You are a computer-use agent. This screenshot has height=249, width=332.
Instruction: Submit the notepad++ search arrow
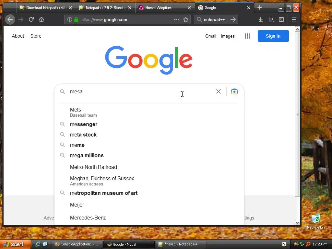pos(233,20)
